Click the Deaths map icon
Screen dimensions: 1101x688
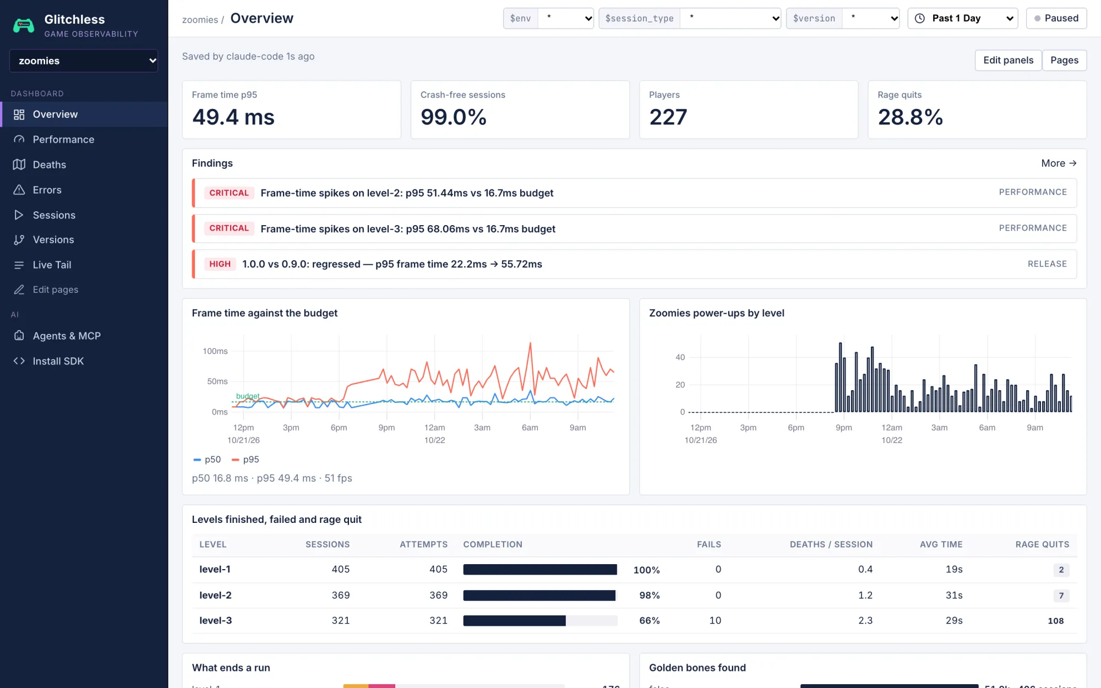coord(19,165)
